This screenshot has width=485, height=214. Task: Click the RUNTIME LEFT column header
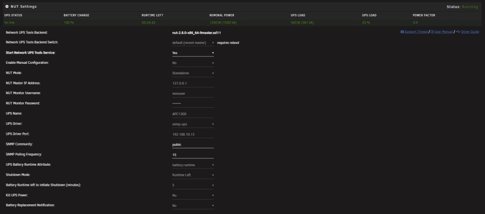pos(152,15)
